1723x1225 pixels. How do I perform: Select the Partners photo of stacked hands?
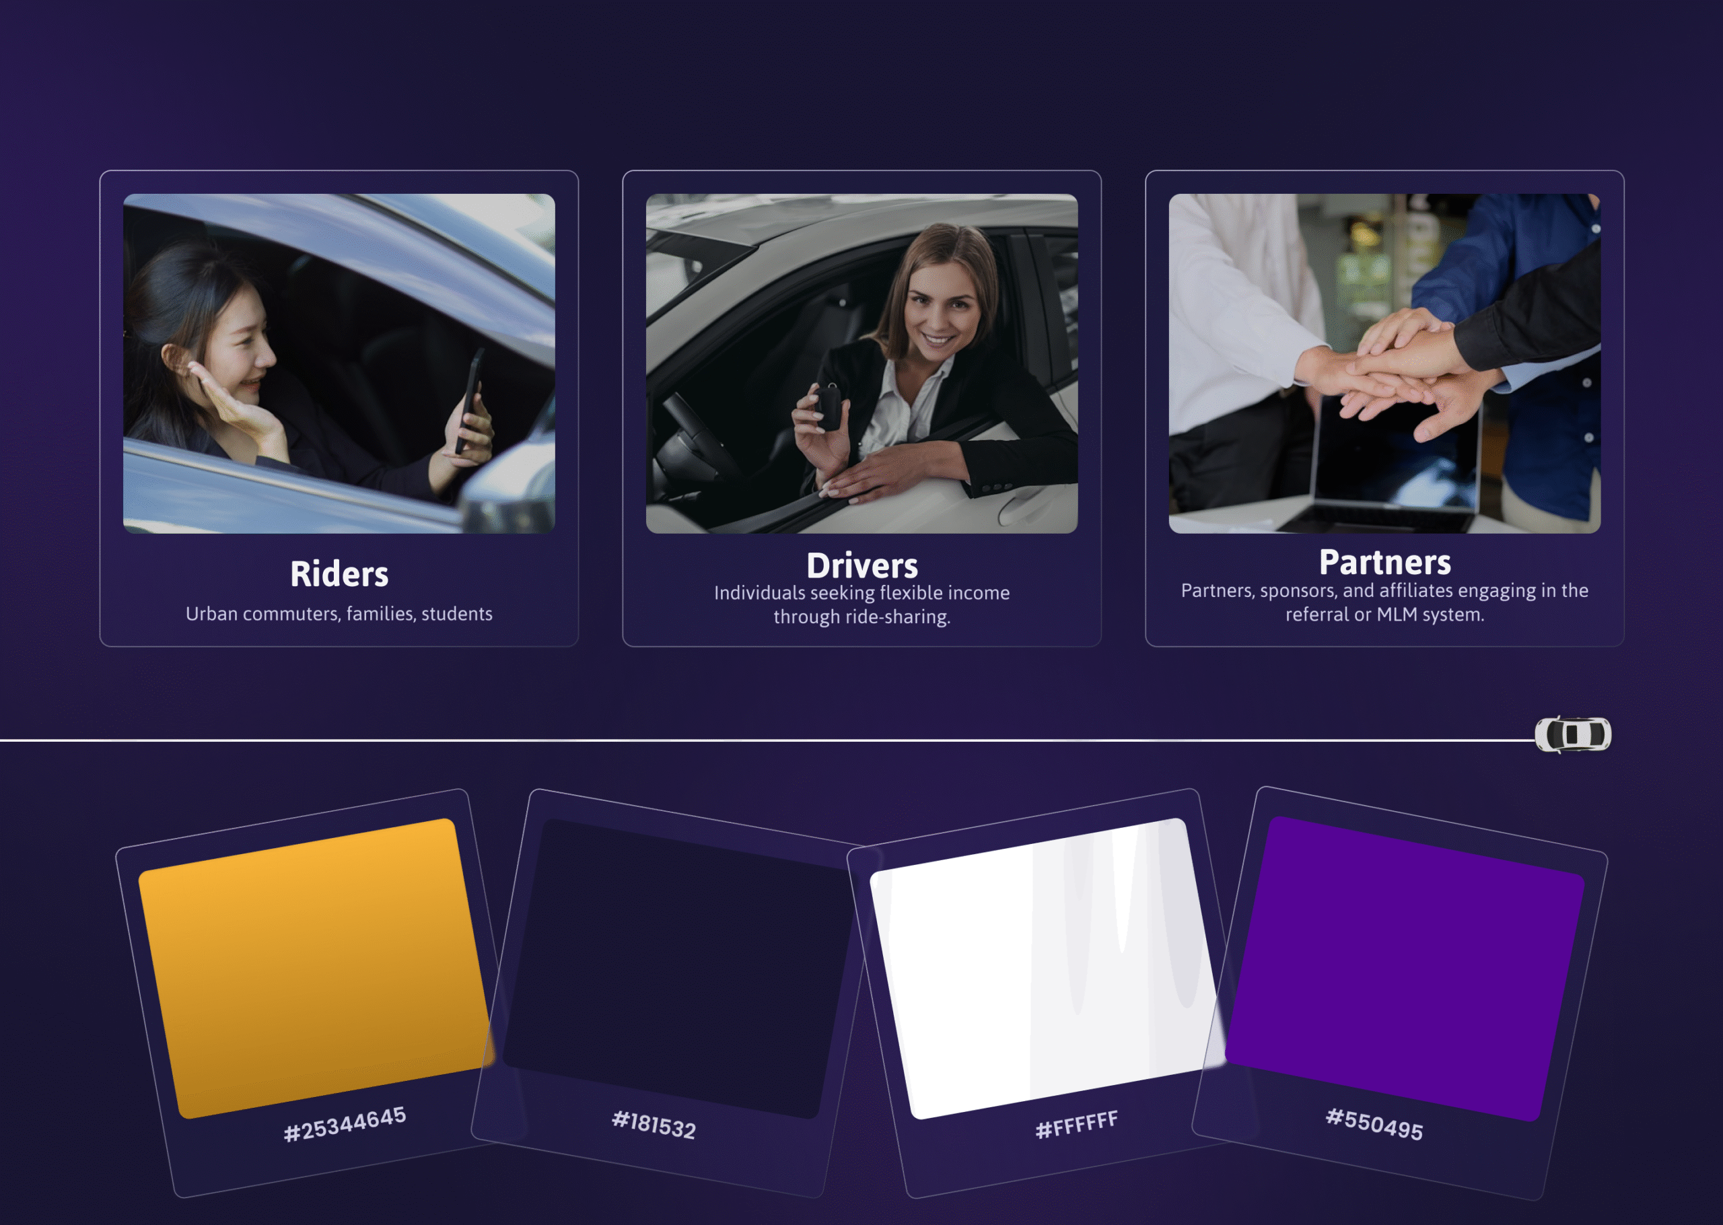pos(1384,363)
